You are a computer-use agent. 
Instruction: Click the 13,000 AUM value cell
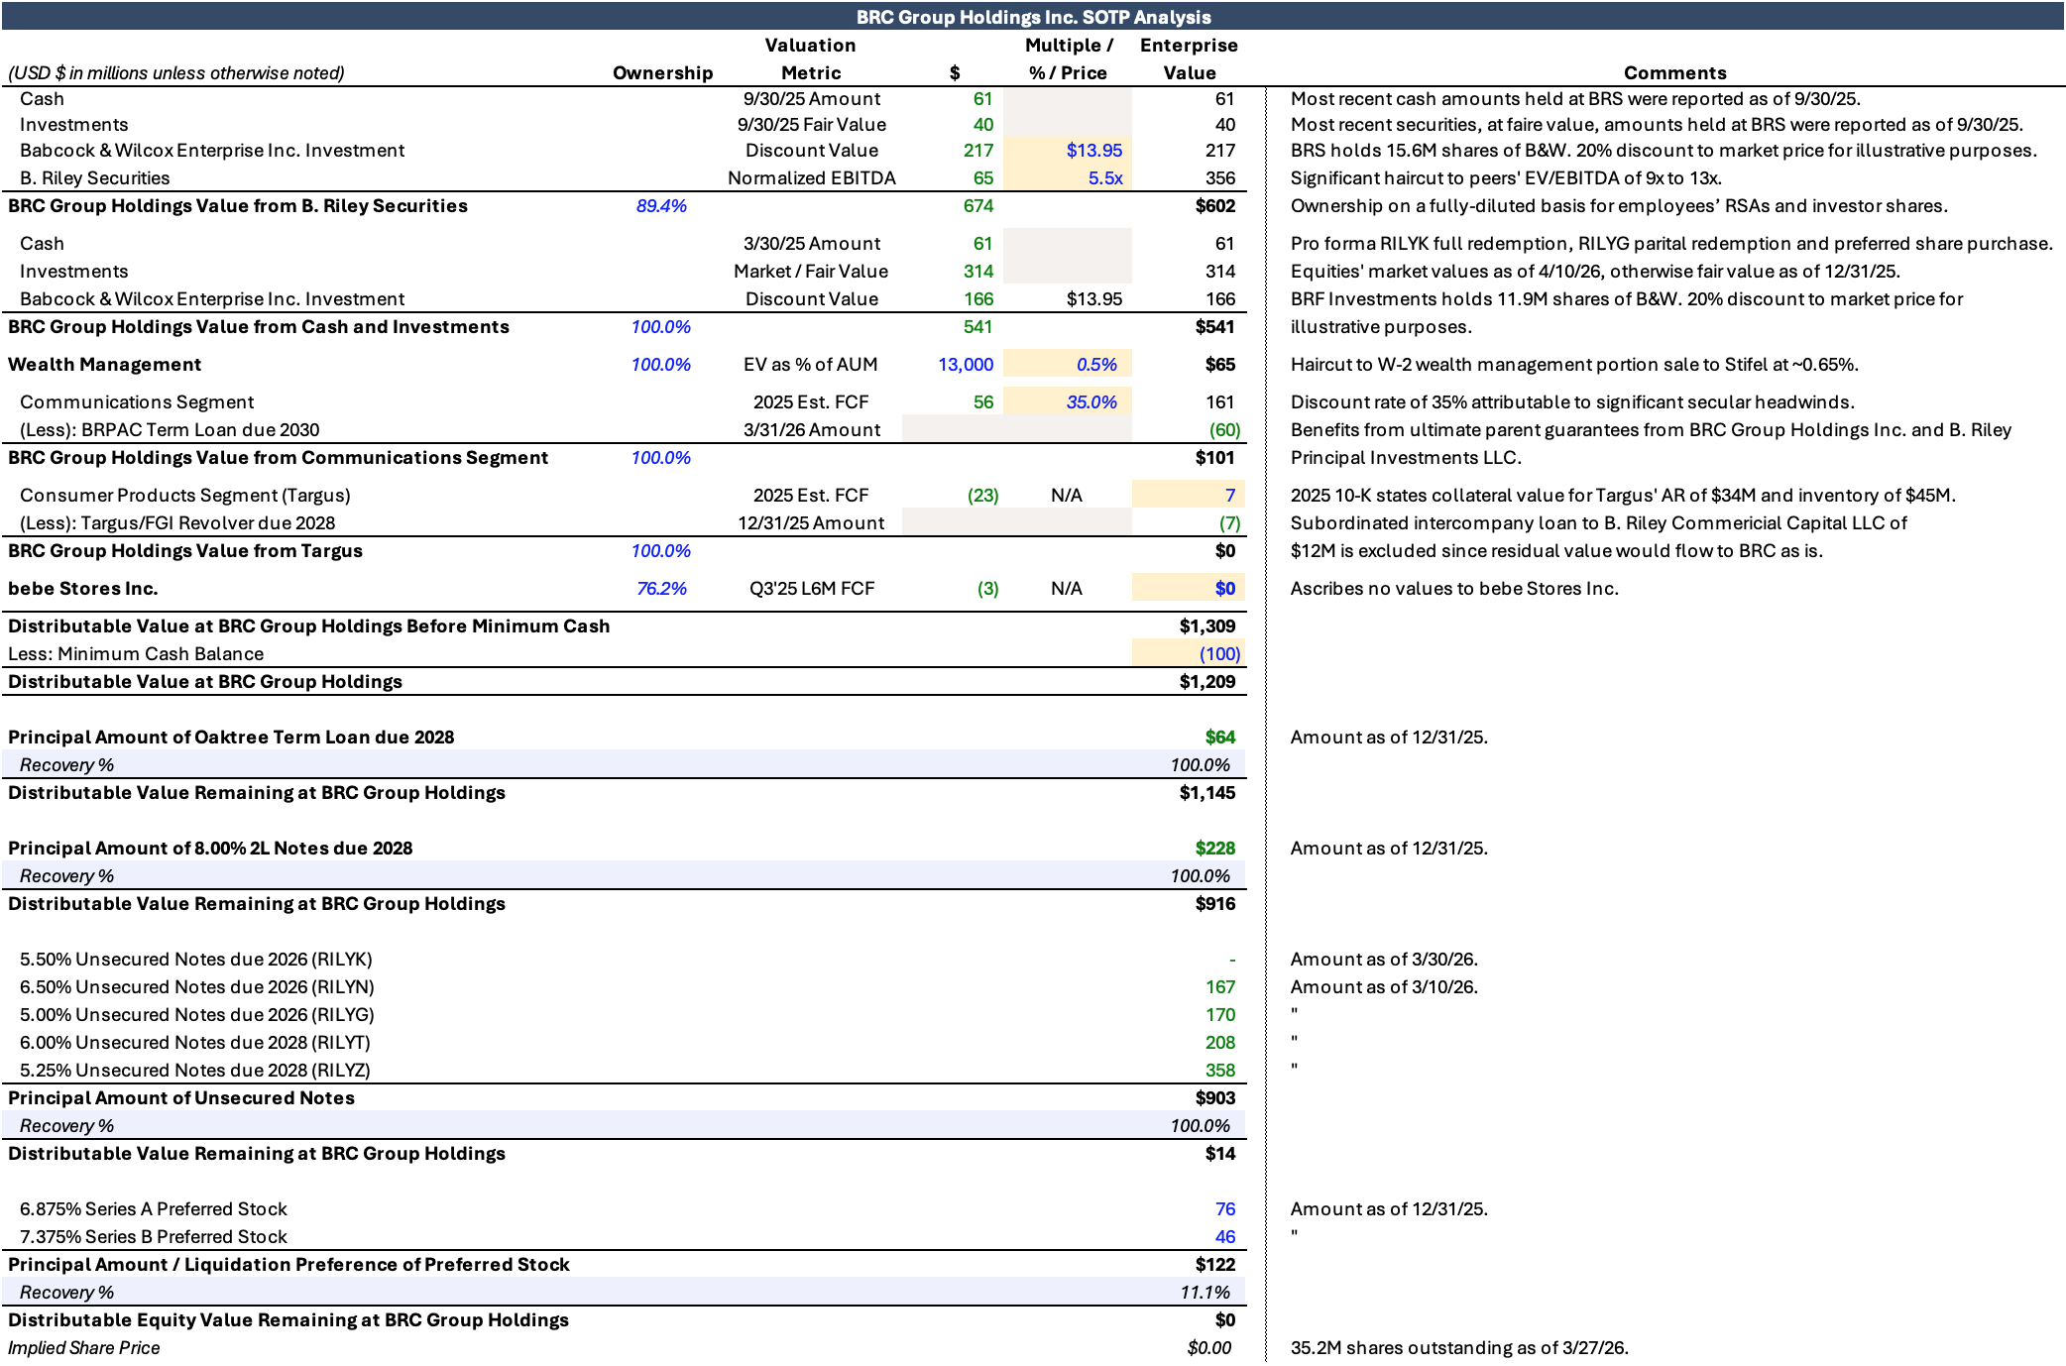pos(965,365)
